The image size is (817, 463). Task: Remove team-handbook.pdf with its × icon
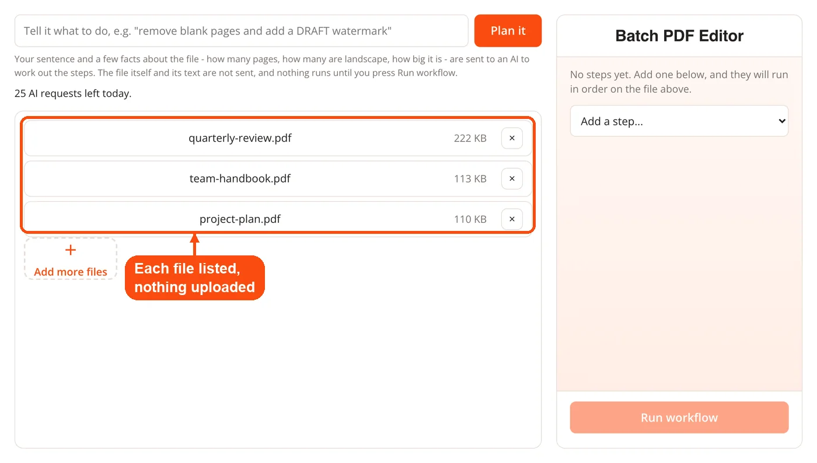tap(512, 178)
